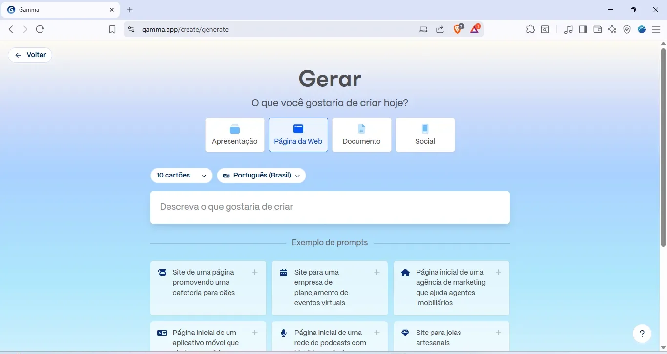
Task: Open the browser hamburger menu
Action: (x=656, y=29)
